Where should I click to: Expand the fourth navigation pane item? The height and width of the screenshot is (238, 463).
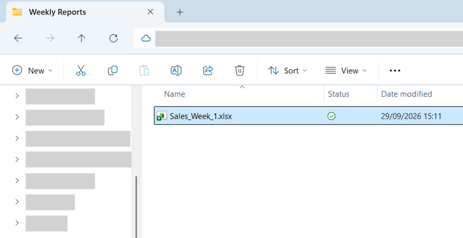click(x=17, y=160)
